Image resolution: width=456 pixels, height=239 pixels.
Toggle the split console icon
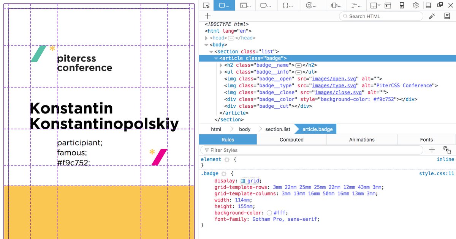click(388, 5)
